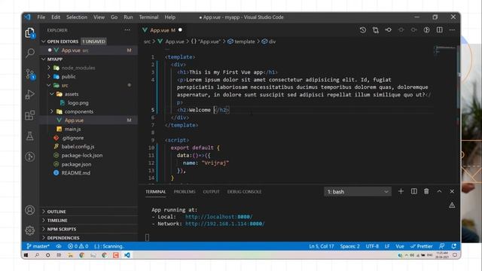Open the Terminal menu

click(148, 17)
